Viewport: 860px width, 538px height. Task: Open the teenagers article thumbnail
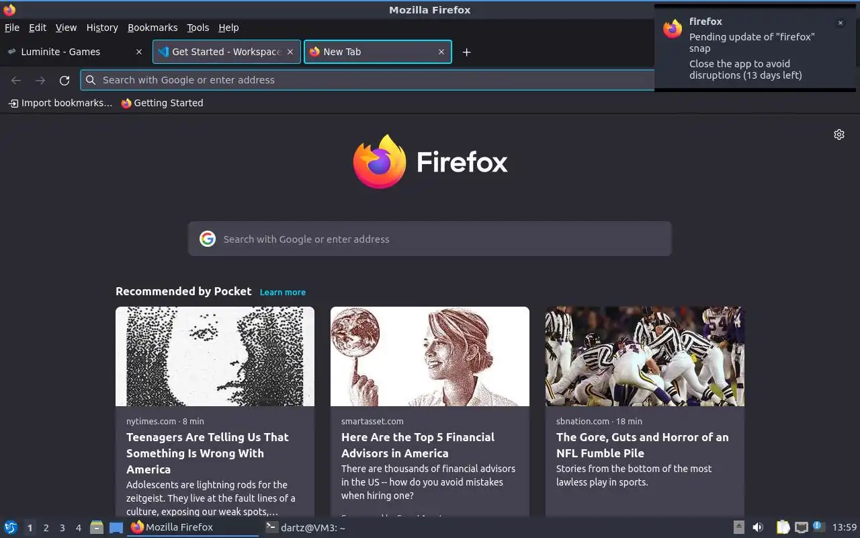(215, 356)
